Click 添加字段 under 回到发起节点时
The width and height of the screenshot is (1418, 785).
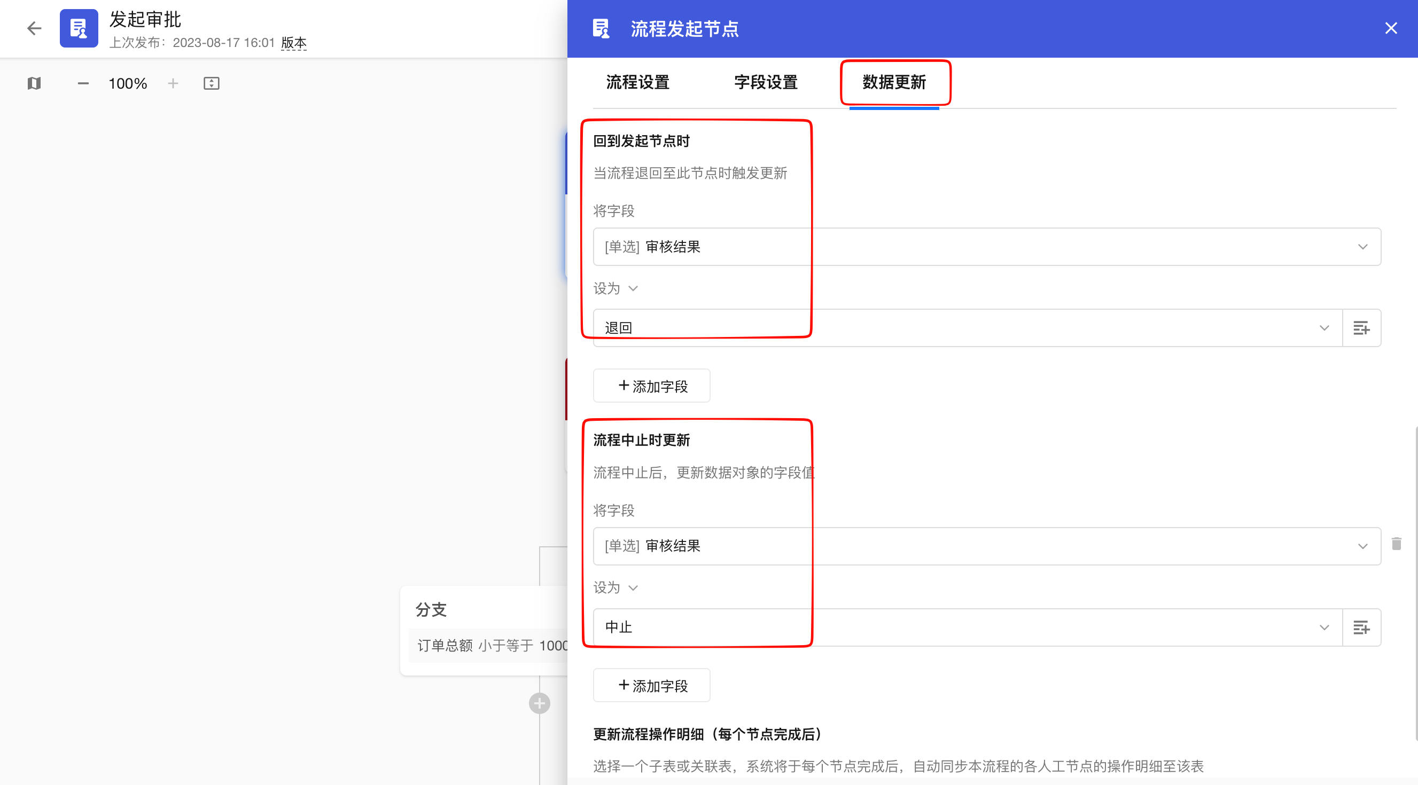tap(651, 386)
